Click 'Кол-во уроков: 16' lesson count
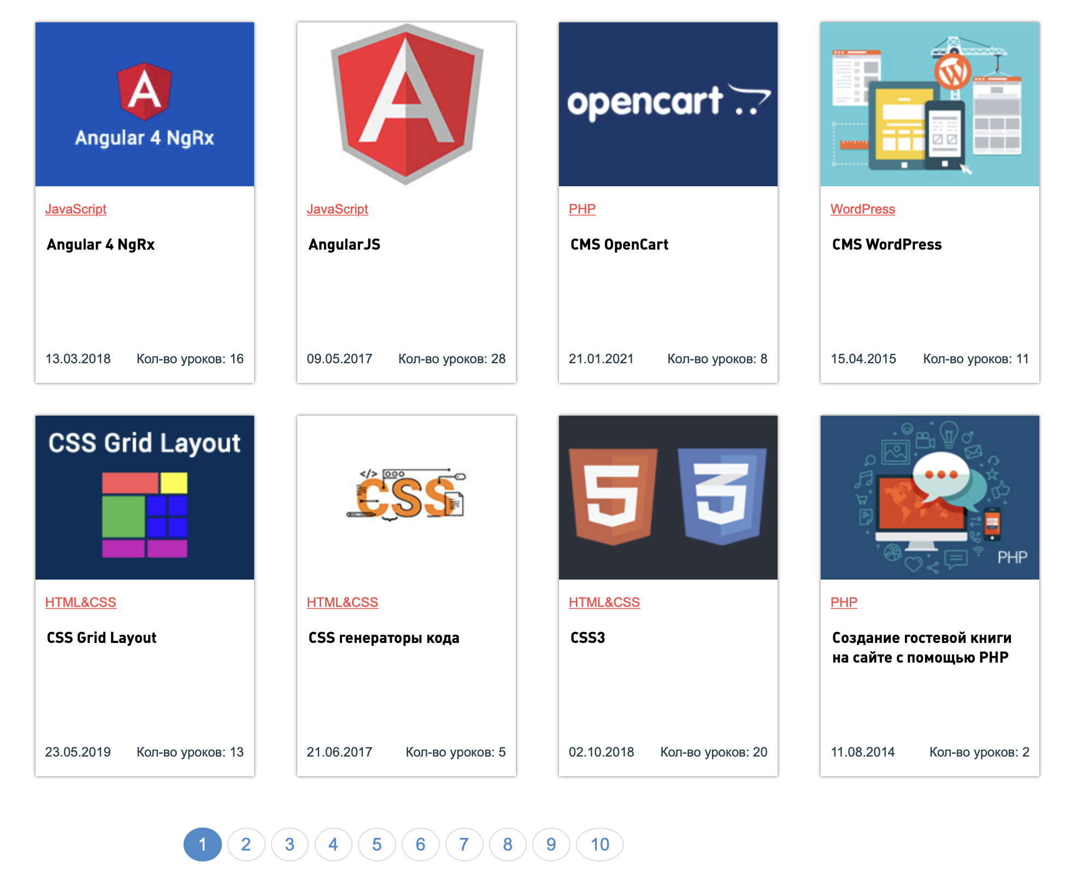 coord(190,359)
